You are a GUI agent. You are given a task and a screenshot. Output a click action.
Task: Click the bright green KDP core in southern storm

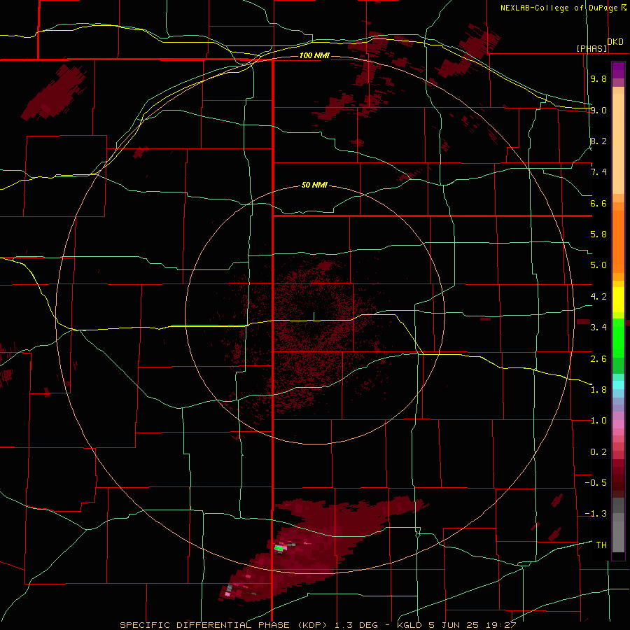tap(279, 547)
